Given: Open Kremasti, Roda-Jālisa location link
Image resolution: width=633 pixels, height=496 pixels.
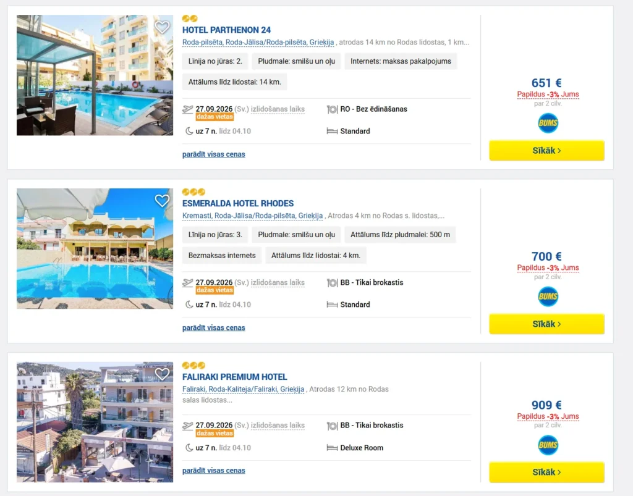Looking at the screenshot, I should [x=252, y=216].
